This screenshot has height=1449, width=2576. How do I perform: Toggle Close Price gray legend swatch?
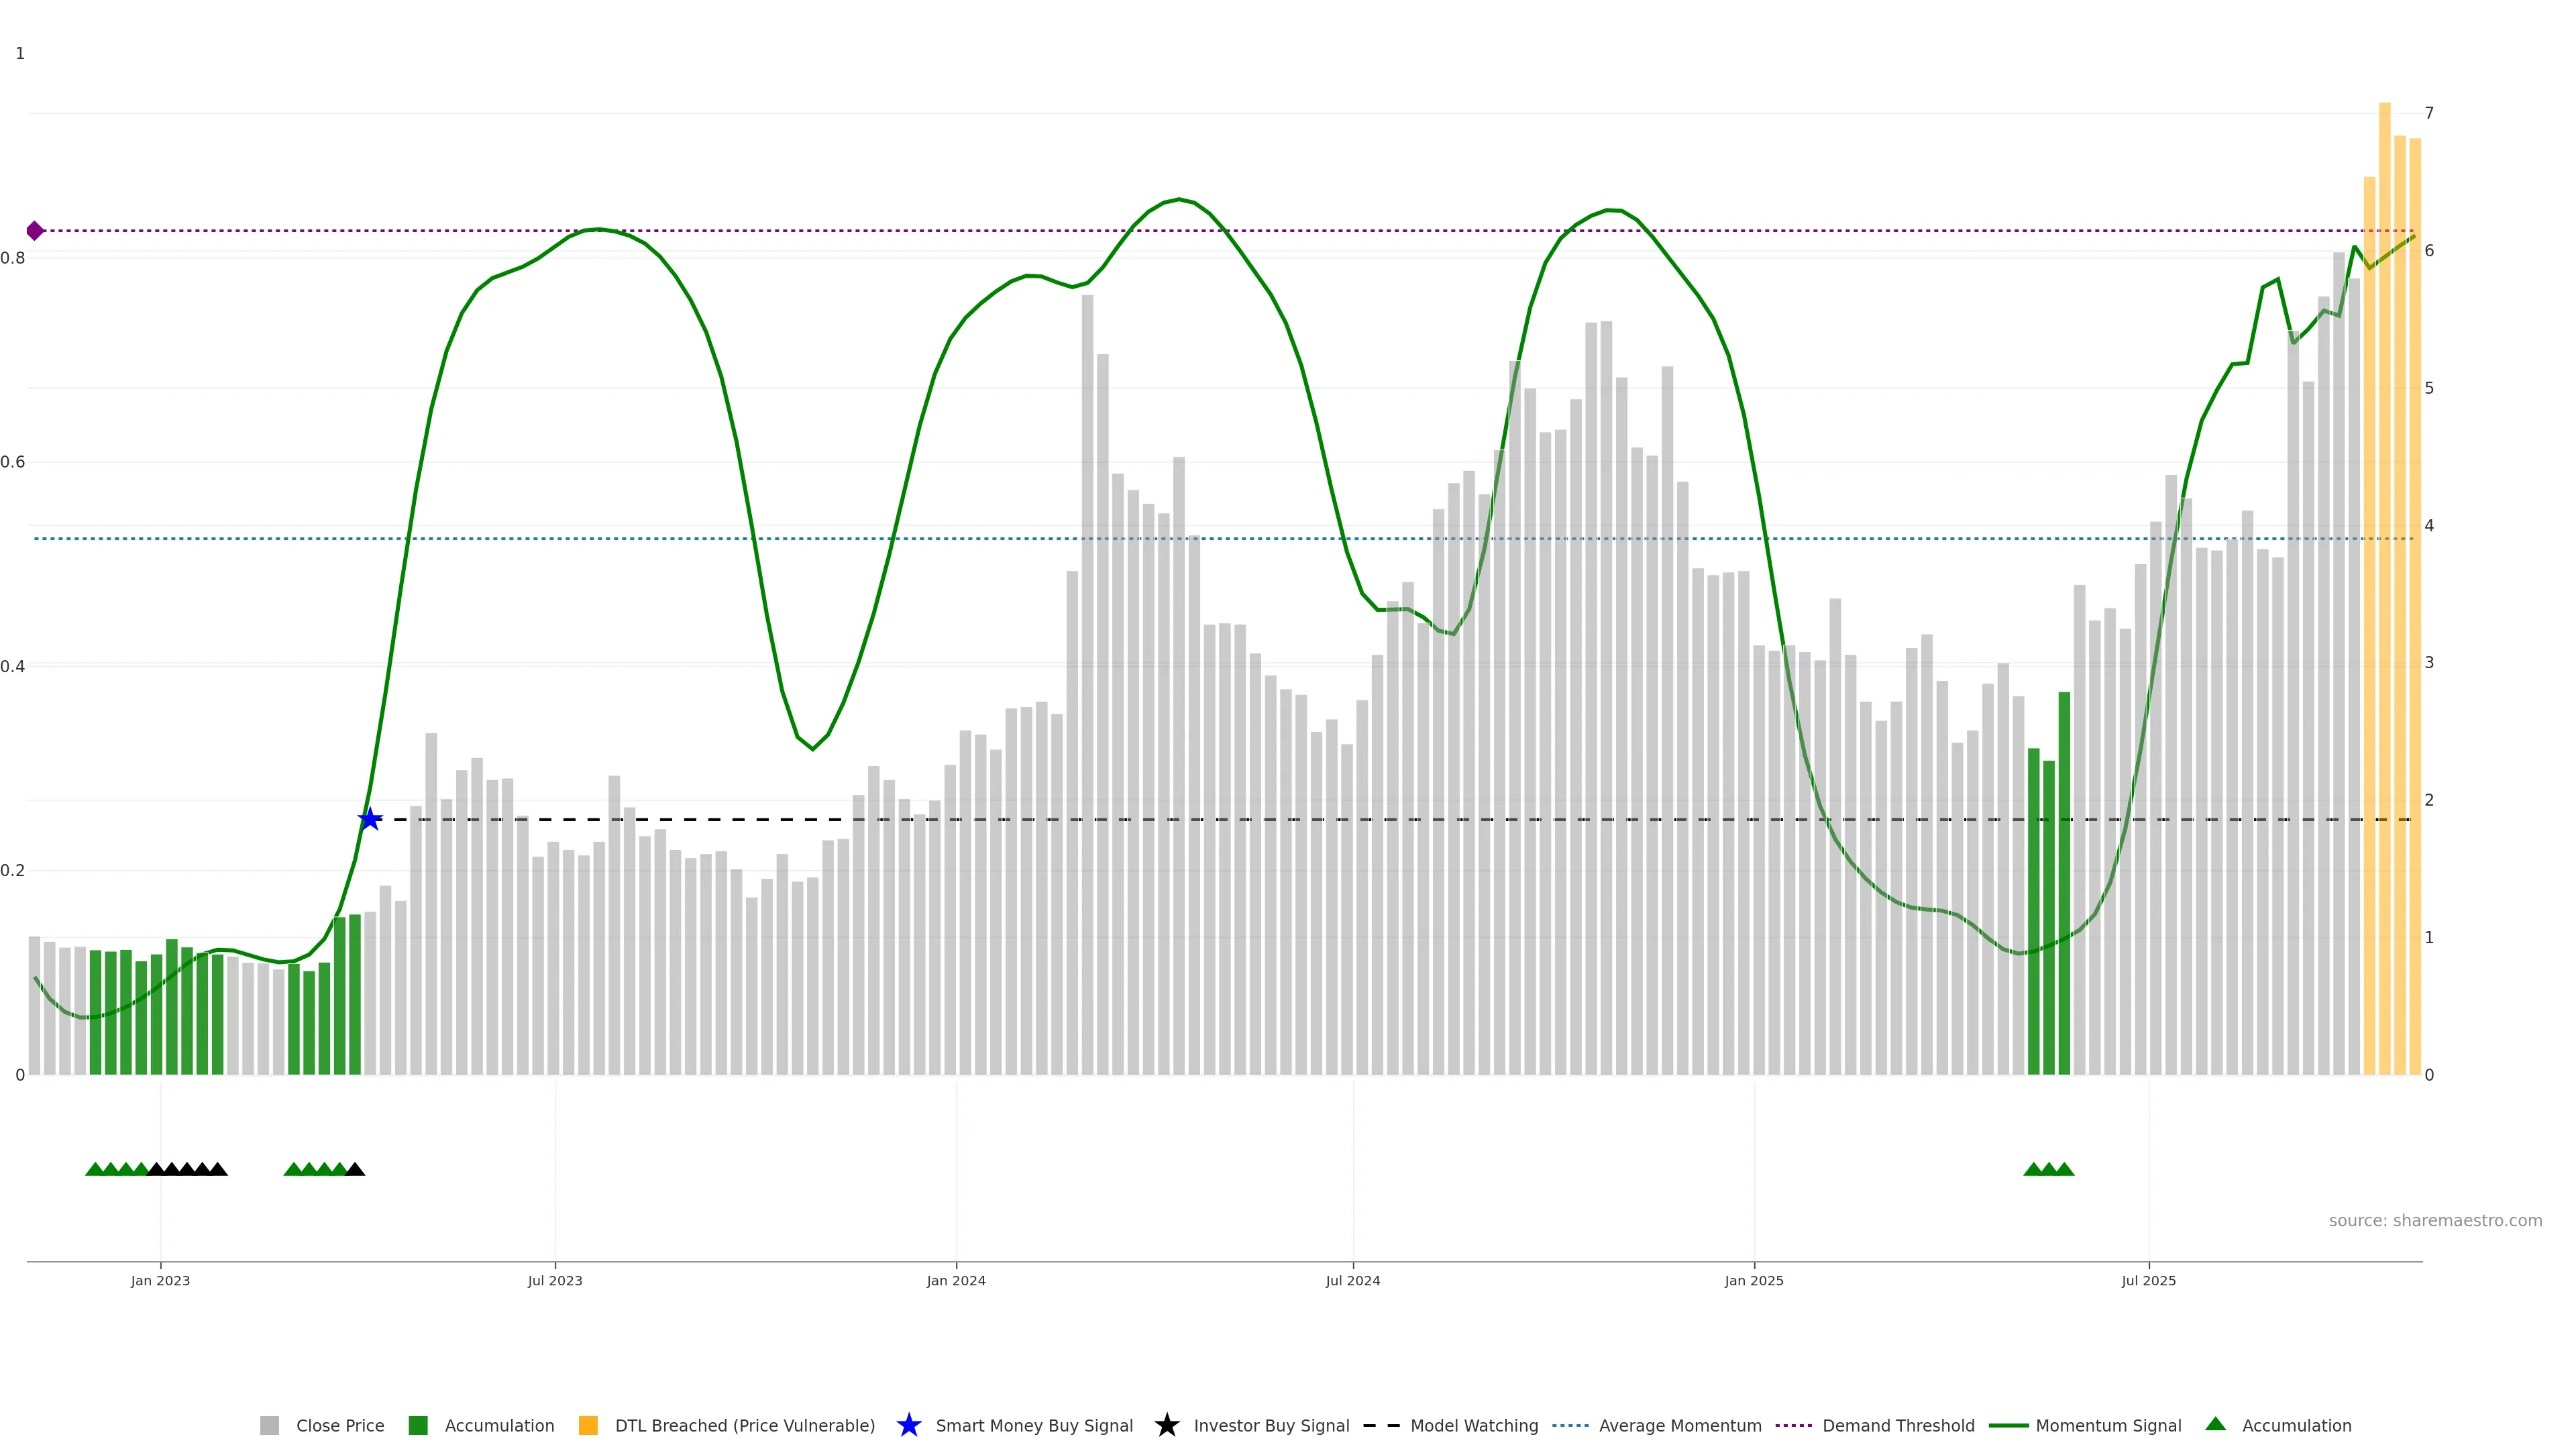coord(270,1425)
